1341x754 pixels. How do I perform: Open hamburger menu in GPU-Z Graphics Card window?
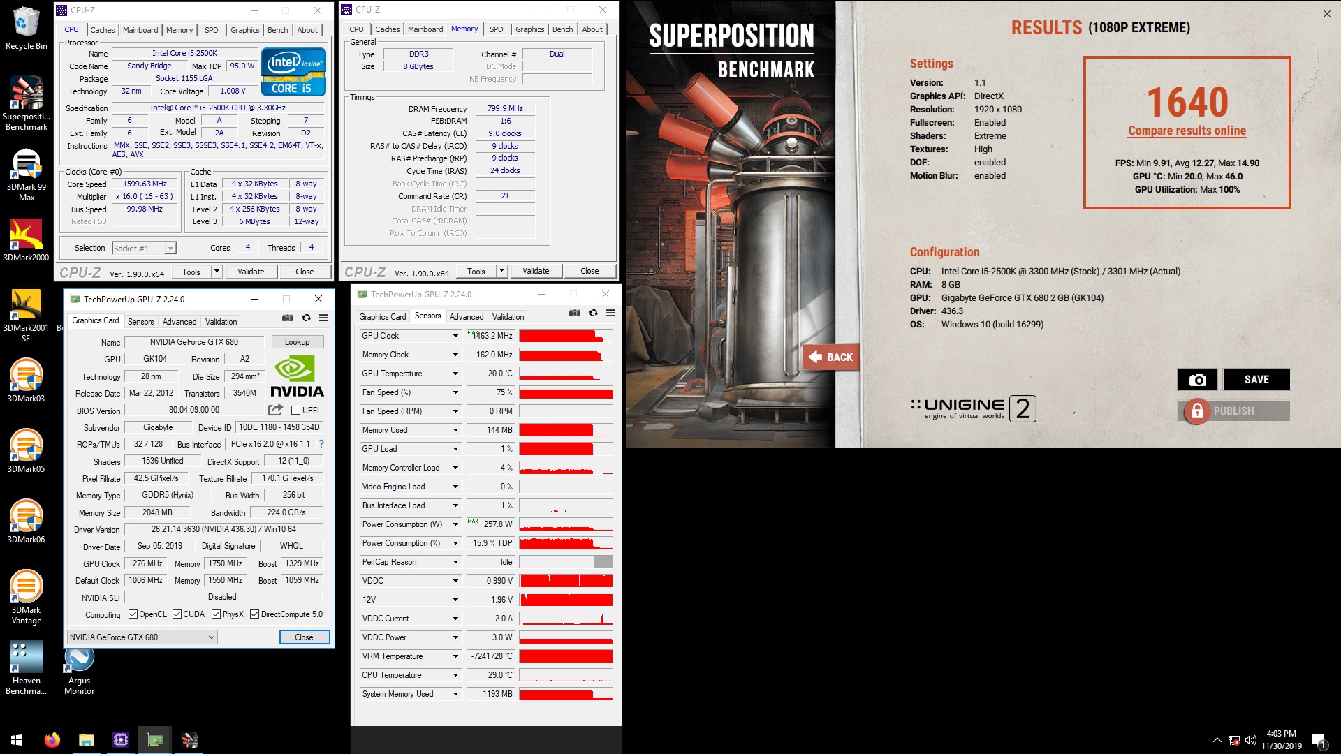[324, 318]
